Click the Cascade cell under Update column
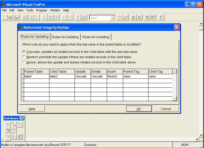Image resolution: width=204 pixels, height=148 pixels. (x=83, y=76)
